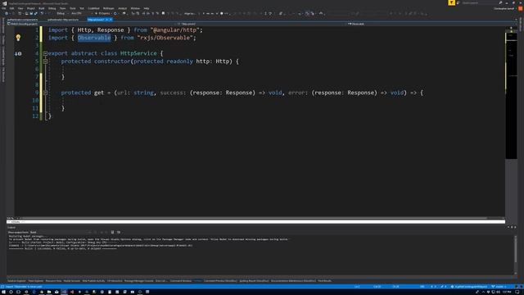The height and width of the screenshot is (295, 524).
Task: Click the browser refresh toolbar icon
Action: pos(115,13)
